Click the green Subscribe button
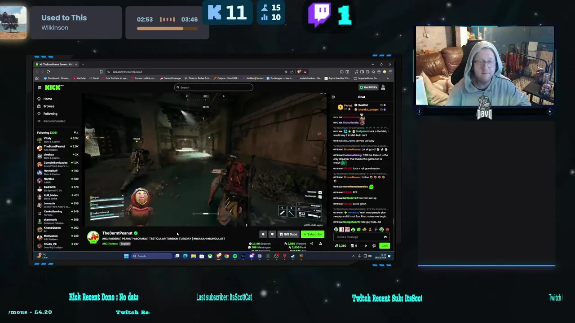Screen dimensions: 575x323 point(312,234)
